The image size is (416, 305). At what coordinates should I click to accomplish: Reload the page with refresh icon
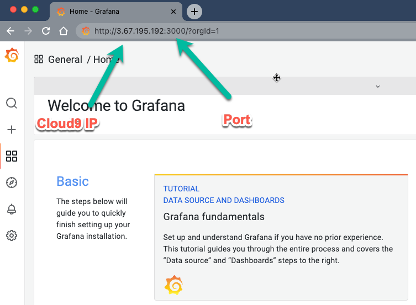pyautogui.click(x=46, y=31)
